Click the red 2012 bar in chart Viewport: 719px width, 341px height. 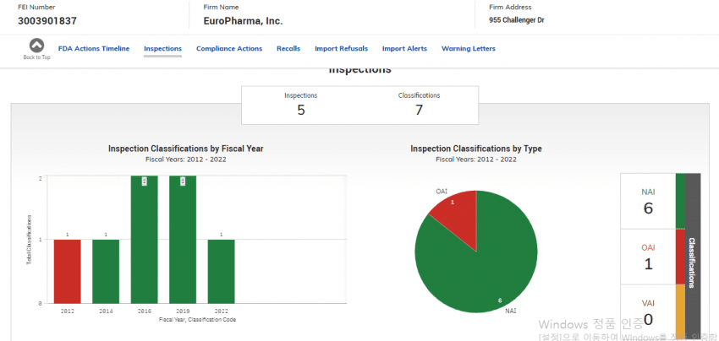pos(68,272)
